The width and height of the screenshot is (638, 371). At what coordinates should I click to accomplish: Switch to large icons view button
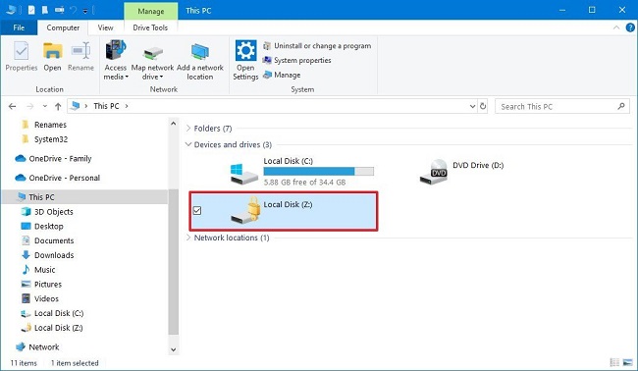627,362
